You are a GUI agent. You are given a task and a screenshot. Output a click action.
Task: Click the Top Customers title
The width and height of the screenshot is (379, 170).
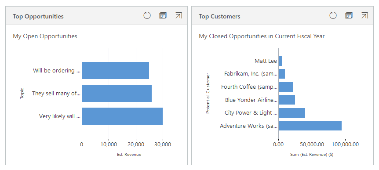click(x=219, y=16)
